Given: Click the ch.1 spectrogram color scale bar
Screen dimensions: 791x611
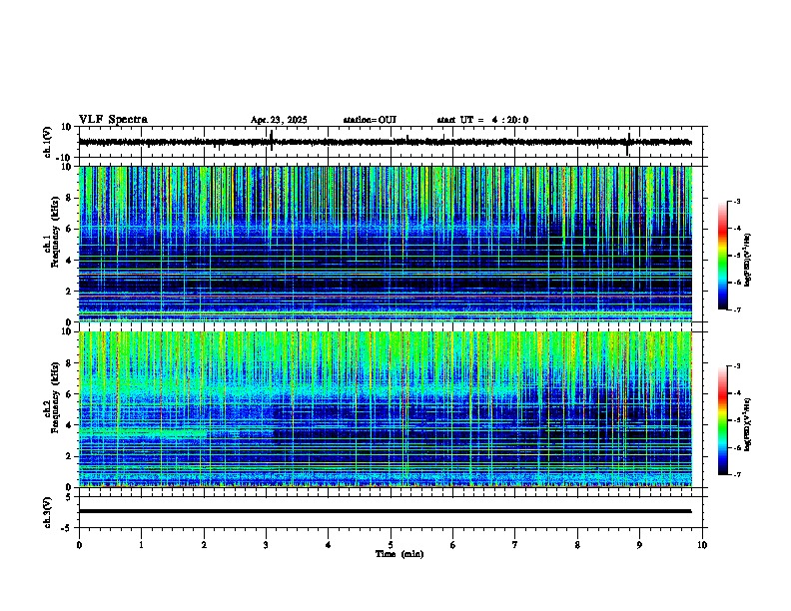Looking at the screenshot, I should (722, 256).
